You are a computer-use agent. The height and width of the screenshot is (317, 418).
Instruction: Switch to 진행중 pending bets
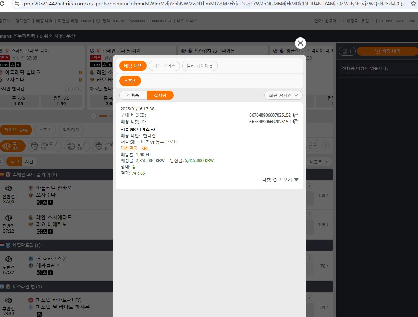[x=133, y=95]
